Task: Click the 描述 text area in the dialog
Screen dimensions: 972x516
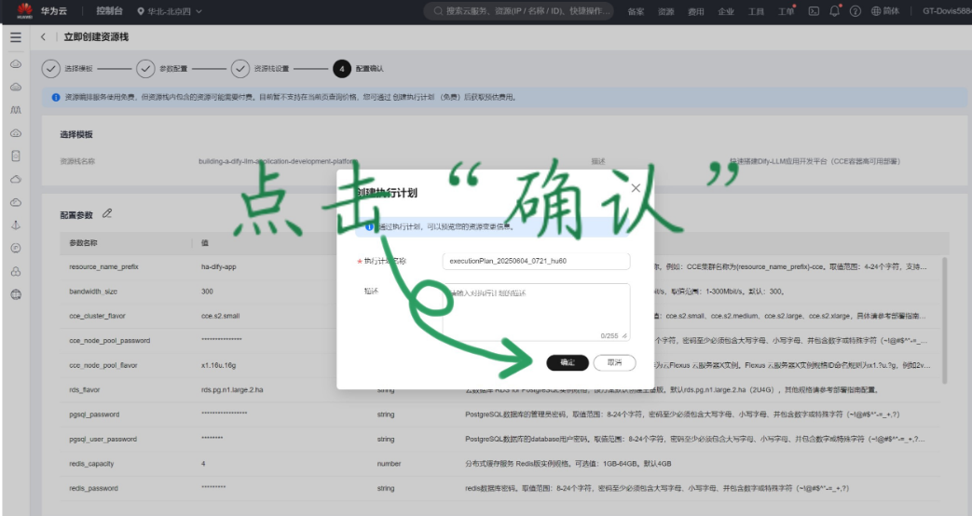Action: 536,310
